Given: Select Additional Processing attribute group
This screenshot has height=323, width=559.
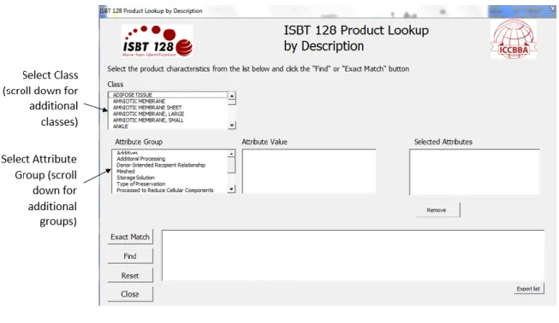Looking at the screenshot, I should (169, 159).
